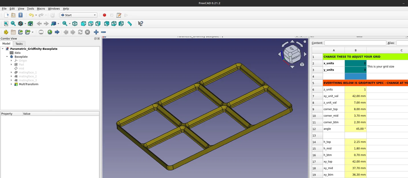408x178 pixels.
Task: Activate the Measure distance tool
Action: 130,23
